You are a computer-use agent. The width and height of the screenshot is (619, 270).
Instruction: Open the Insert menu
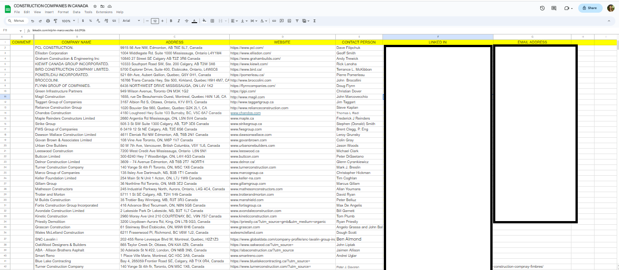click(49, 12)
